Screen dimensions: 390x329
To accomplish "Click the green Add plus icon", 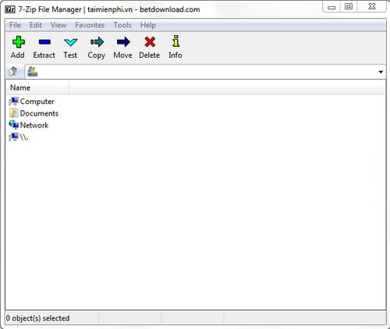I will click(19, 42).
